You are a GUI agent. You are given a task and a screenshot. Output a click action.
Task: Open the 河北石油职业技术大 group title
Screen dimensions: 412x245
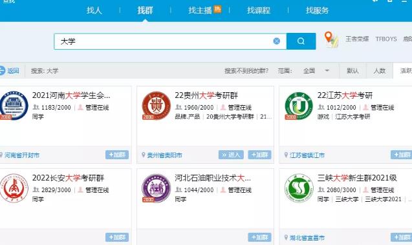pos(213,178)
